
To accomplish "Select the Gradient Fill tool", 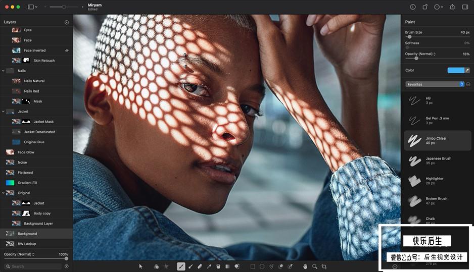I will tap(227, 266).
